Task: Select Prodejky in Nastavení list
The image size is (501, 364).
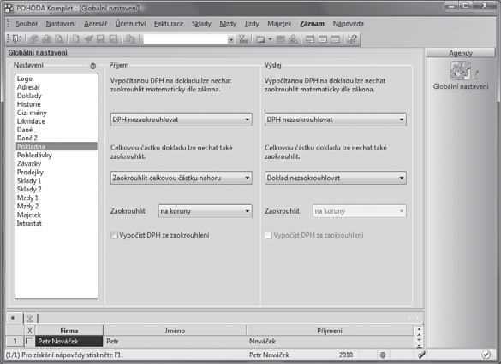Action: (30, 172)
